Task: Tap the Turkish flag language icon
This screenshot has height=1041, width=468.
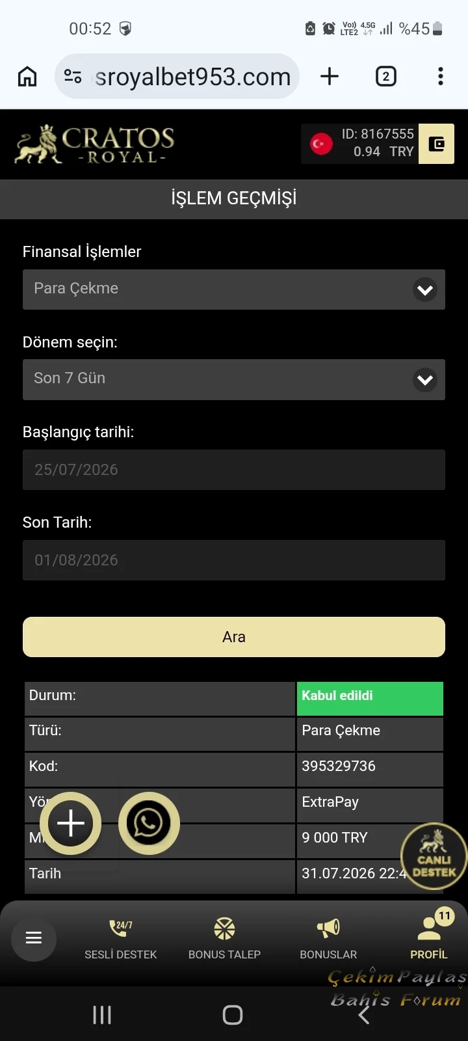Action: [x=321, y=144]
